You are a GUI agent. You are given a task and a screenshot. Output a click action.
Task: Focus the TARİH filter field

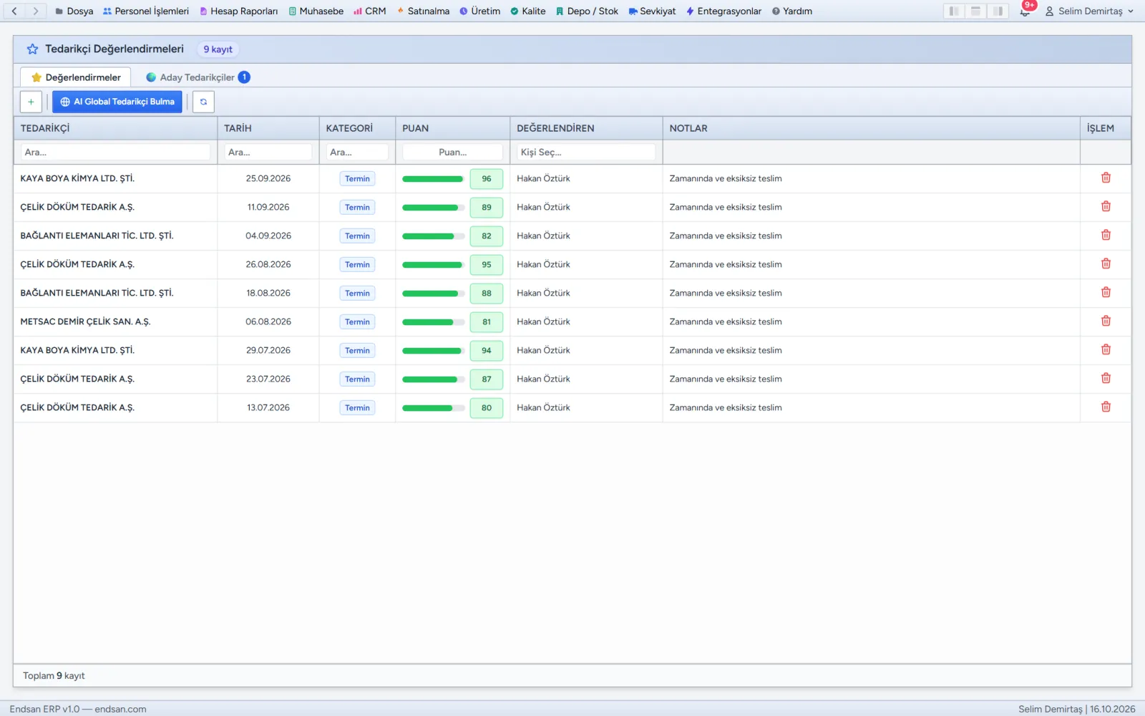[x=268, y=152]
